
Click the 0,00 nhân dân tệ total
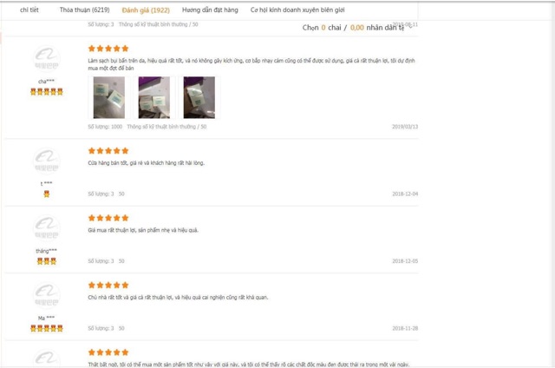[x=377, y=28]
